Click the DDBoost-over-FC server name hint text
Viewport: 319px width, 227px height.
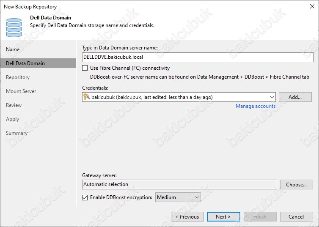point(200,77)
